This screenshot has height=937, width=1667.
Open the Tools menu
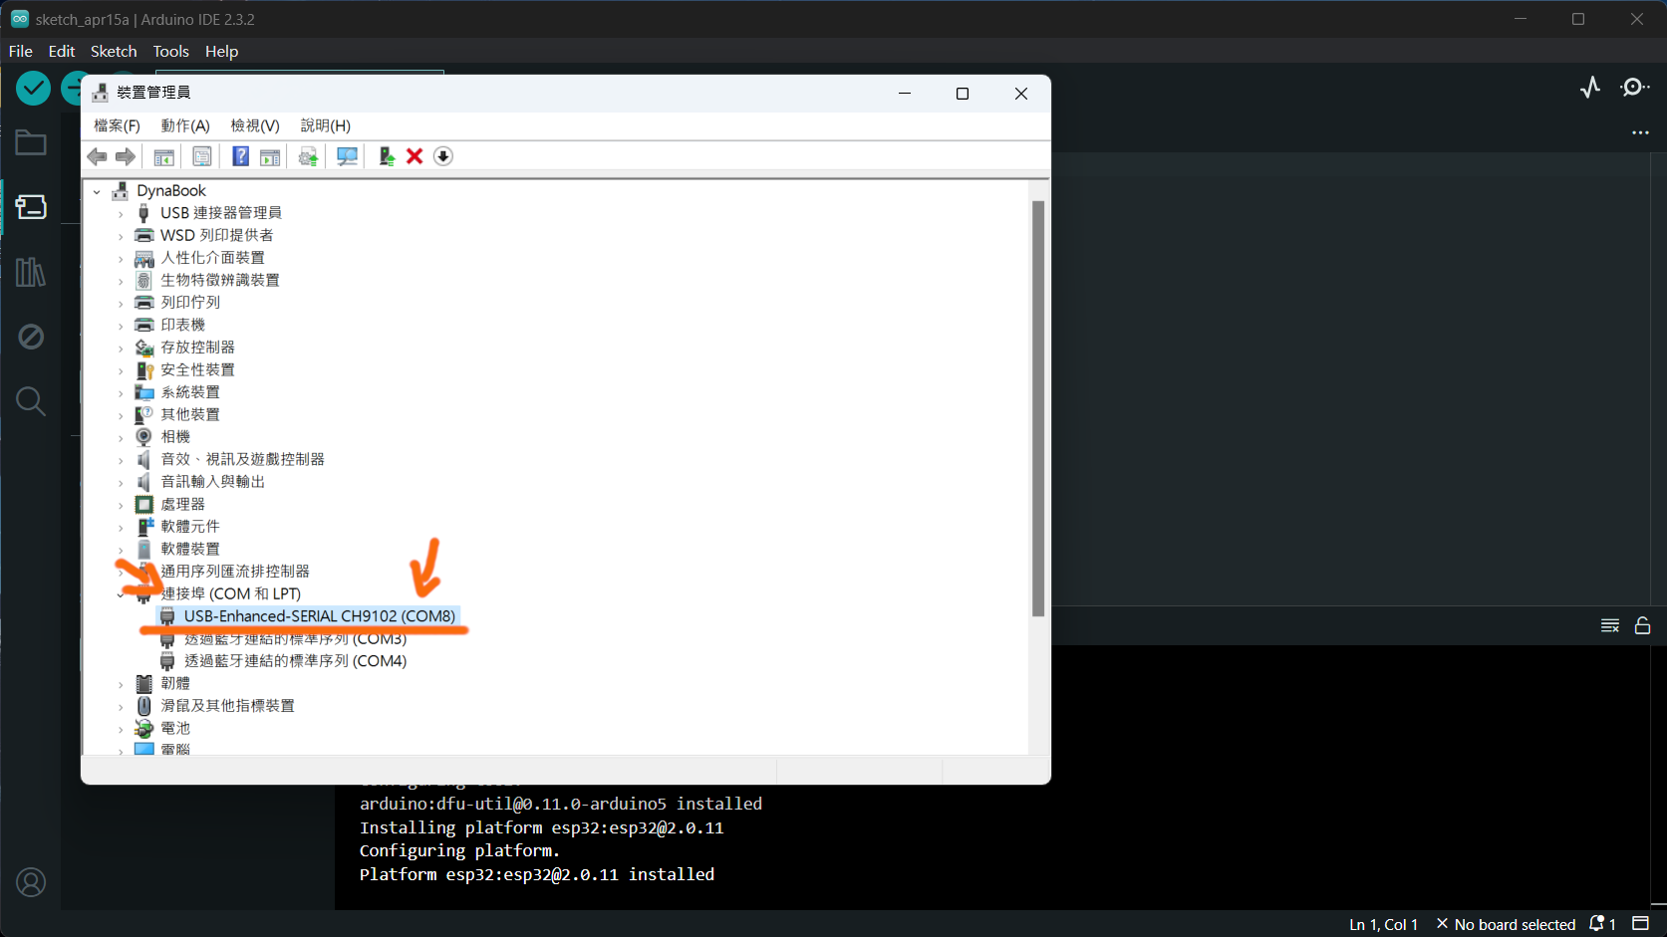[x=169, y=51]
